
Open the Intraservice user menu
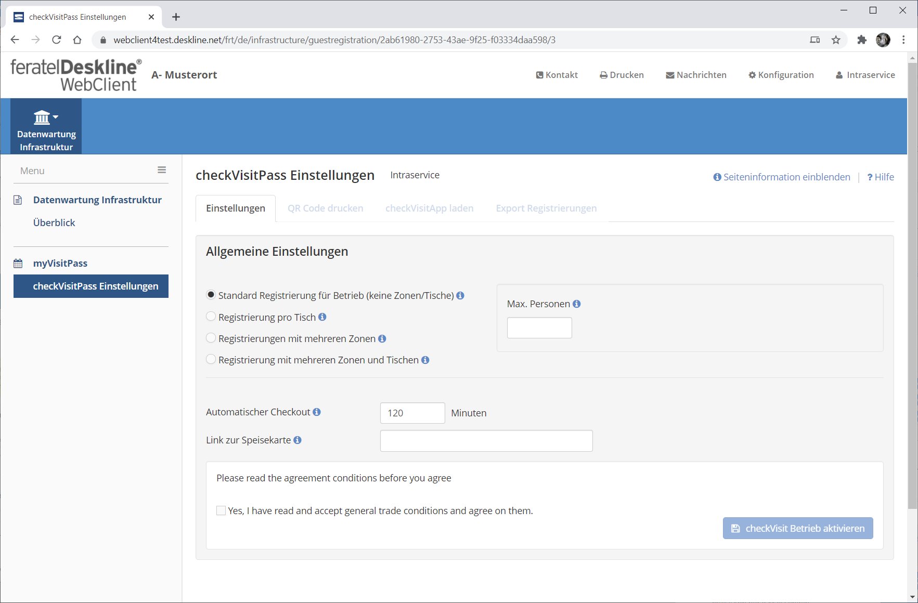(865, 75)
